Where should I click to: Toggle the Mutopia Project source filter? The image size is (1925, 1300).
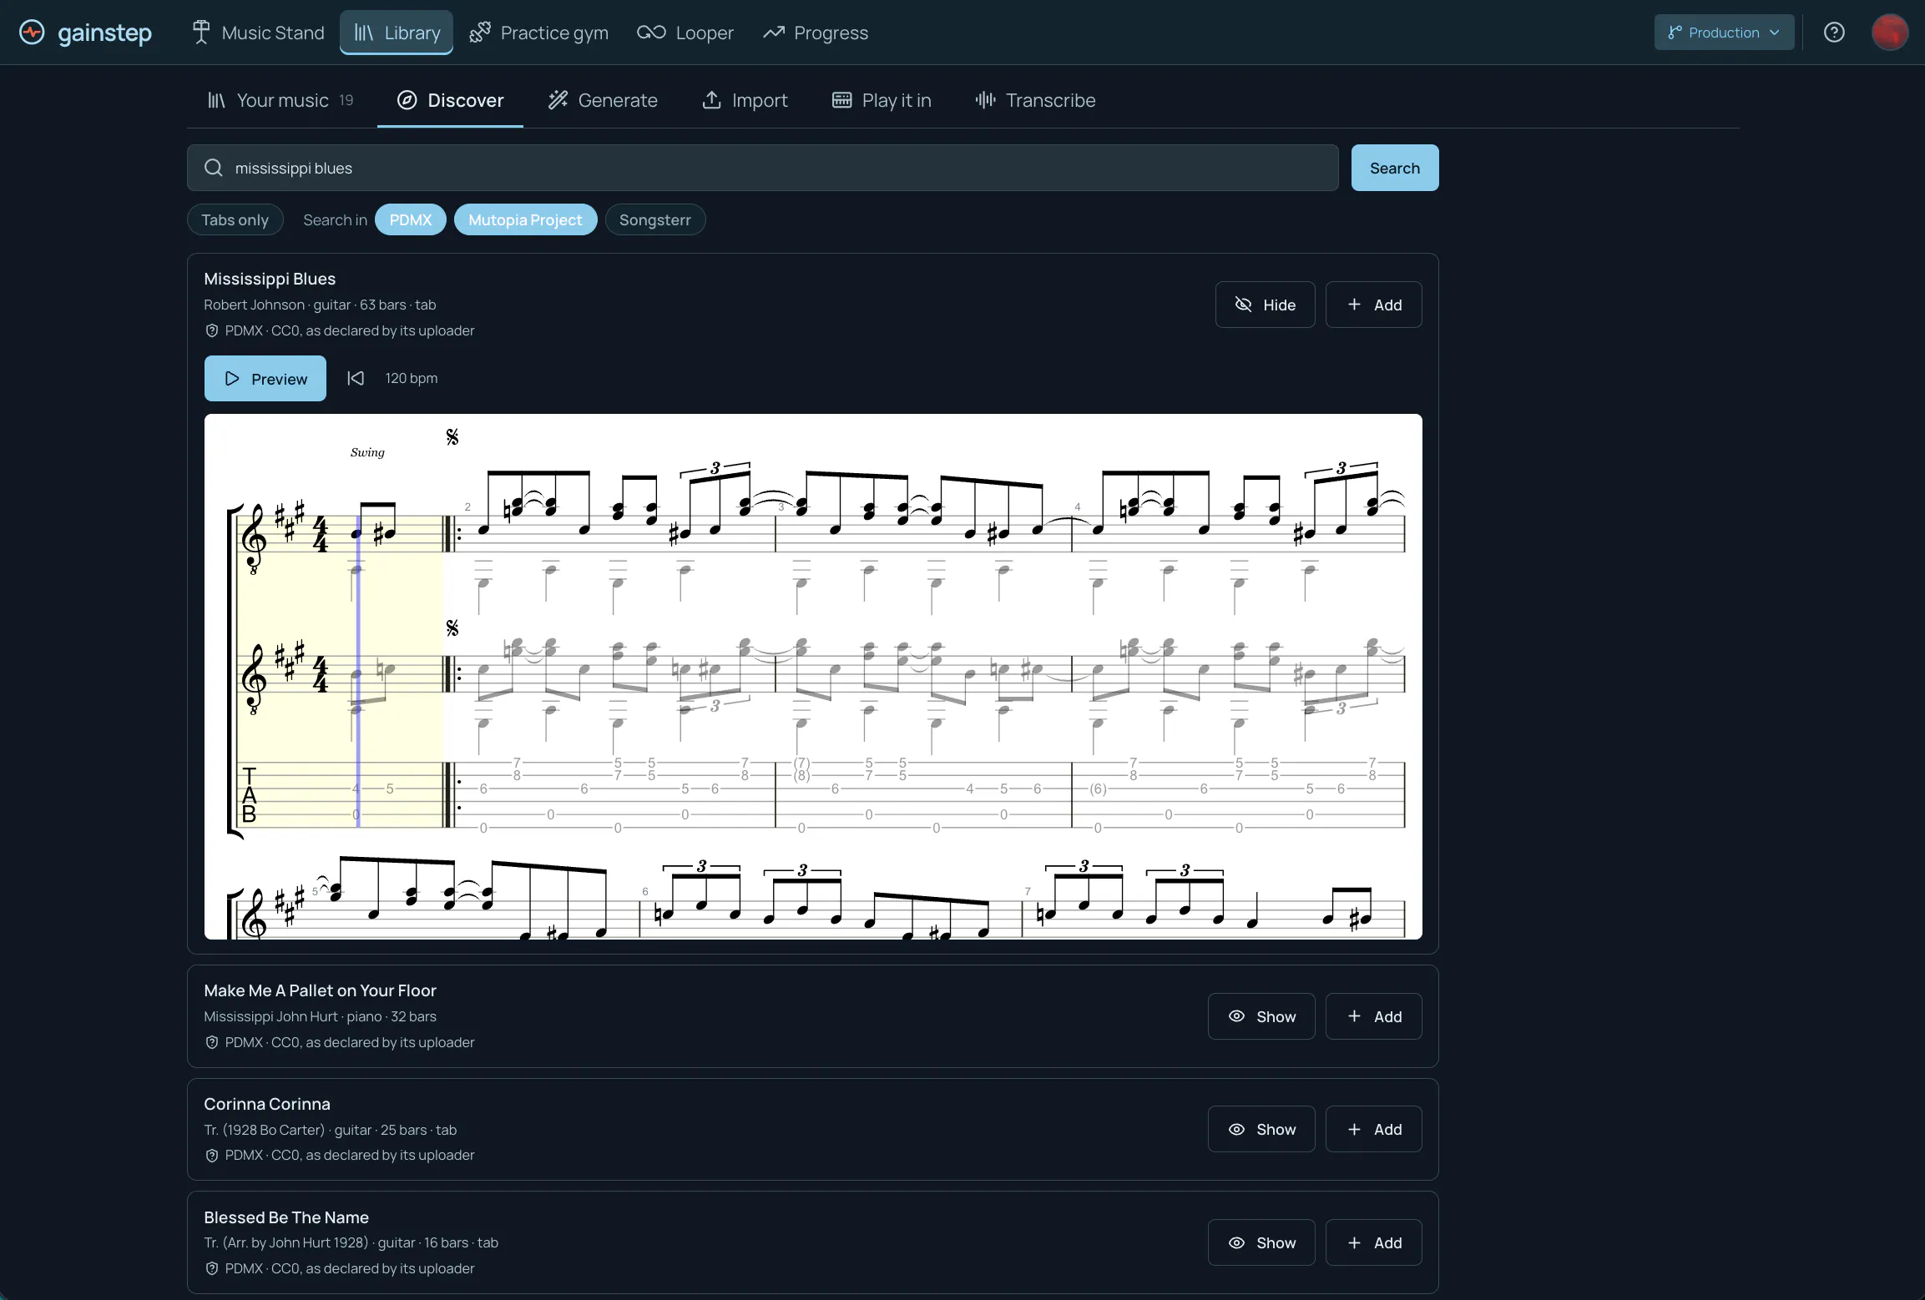point(525,219)
